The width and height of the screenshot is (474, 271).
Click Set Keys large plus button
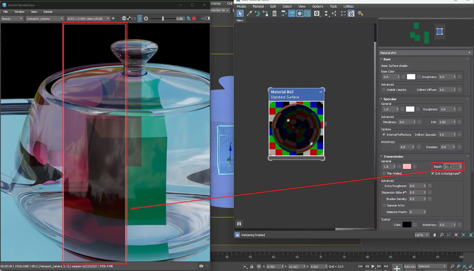(x=397, y=267)
